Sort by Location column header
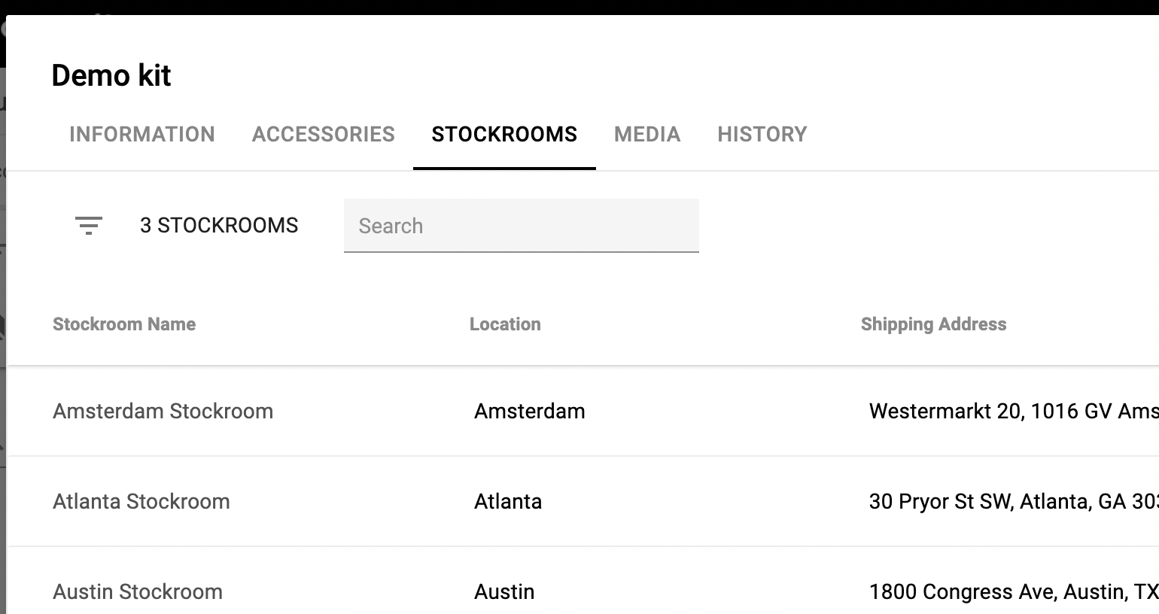Viewport: 1159px width, 614px height. click(x=505, y=324)
